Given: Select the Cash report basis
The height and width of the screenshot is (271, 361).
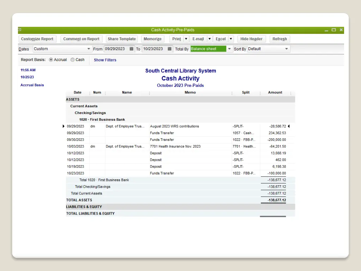Looking at the screenshot, I should point(73,60).
